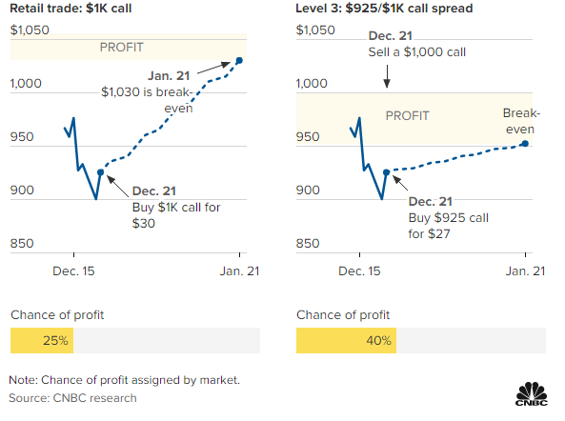Click the Jan. 21 axis label on right chart
This screenshot has height=421, width=565.
tap(525, 271)
